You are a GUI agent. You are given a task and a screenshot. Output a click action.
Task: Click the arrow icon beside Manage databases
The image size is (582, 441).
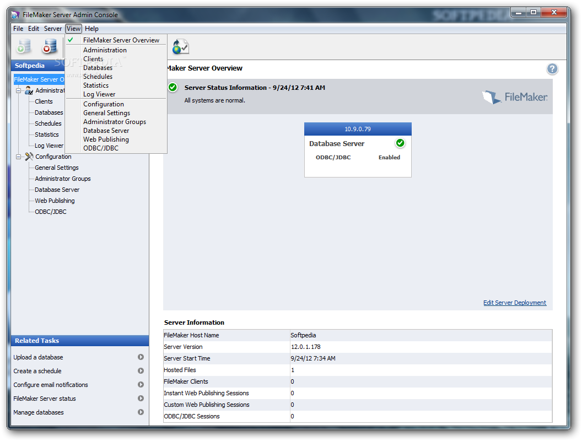pos(141,412)
